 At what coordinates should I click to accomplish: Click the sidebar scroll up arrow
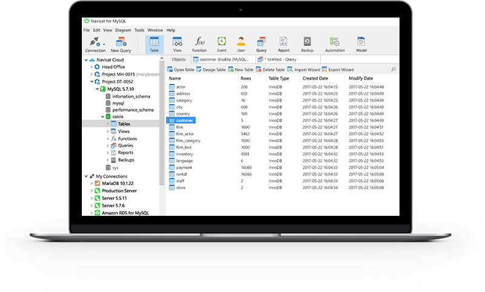click(x=162, y=58)
